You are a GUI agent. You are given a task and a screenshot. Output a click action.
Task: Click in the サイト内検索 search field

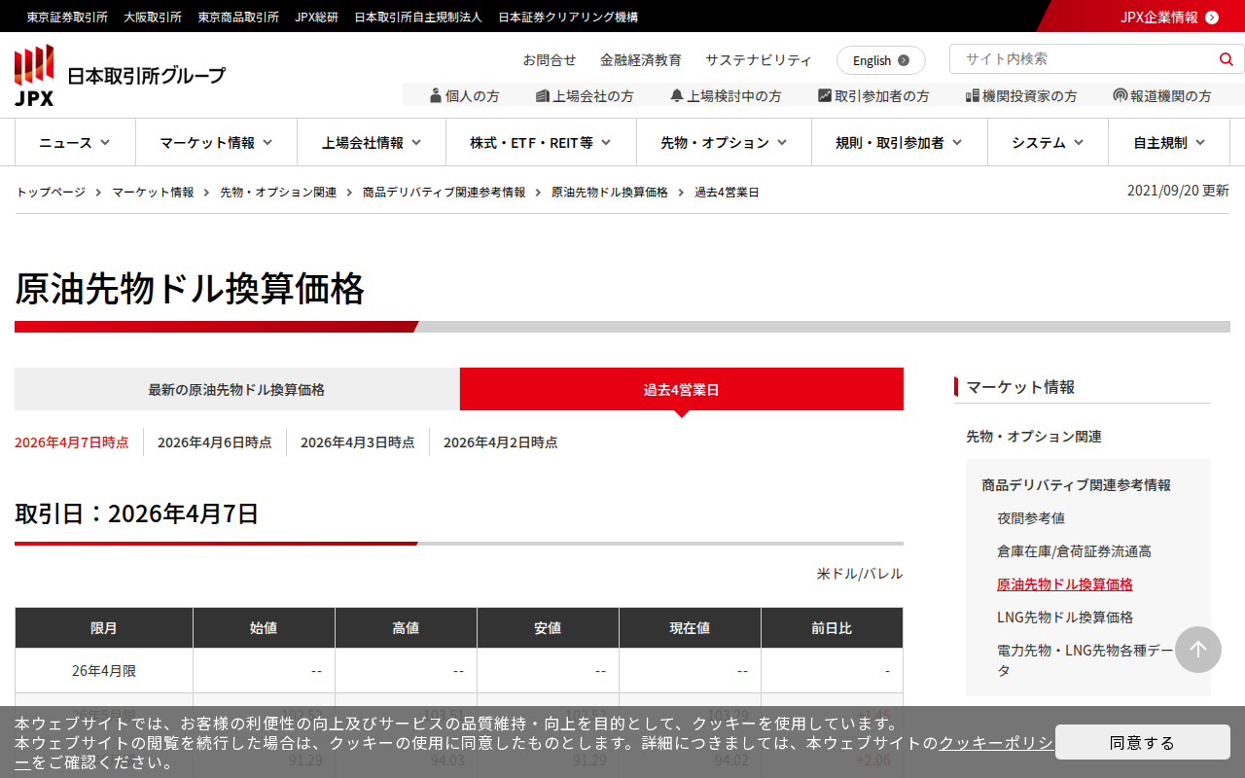coord(1081,59)
